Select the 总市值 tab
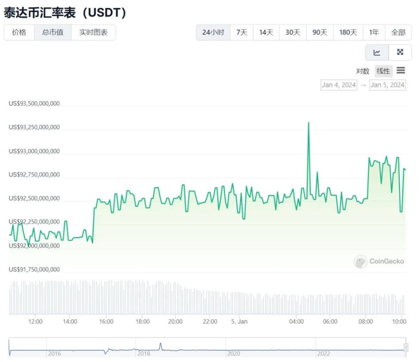Screen dimensions: 419x362 click(x=53, y=32)
